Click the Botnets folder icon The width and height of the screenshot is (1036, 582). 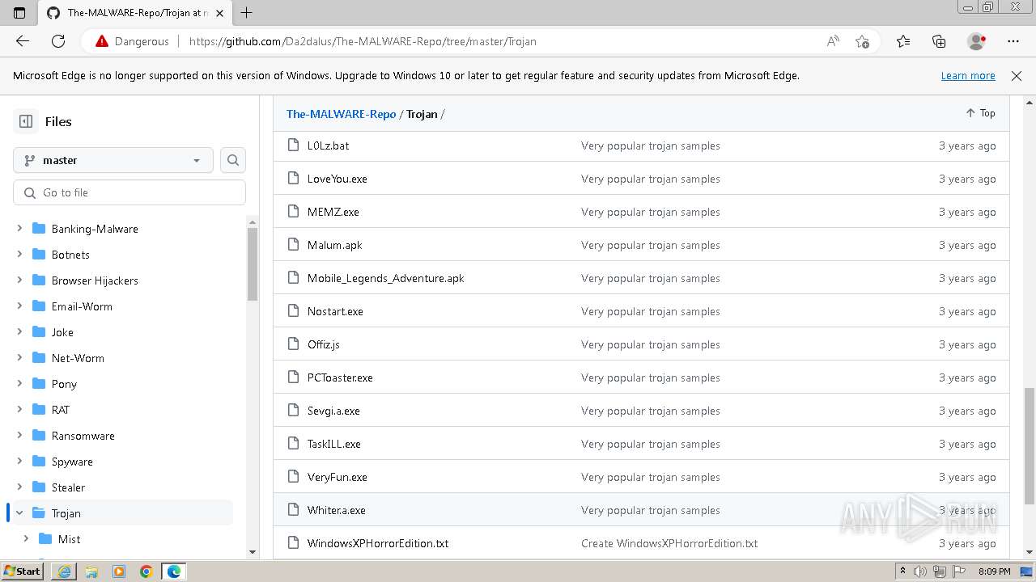click(x=38, y=255)
